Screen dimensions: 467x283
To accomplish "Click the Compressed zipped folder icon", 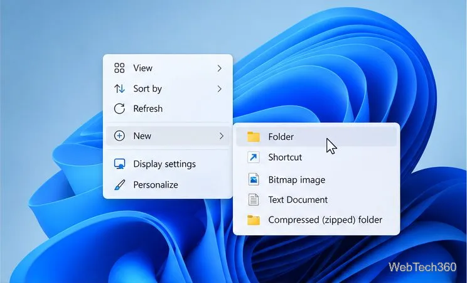I will click(x=254, y=220).
